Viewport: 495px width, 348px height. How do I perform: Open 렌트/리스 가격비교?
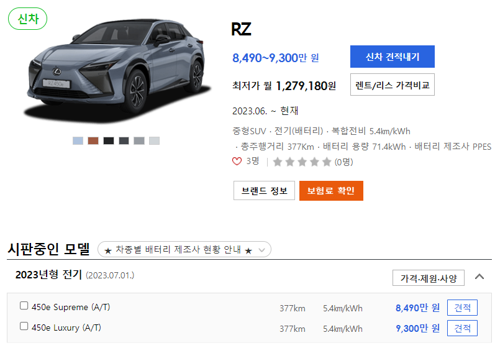(x=392, y=85)
